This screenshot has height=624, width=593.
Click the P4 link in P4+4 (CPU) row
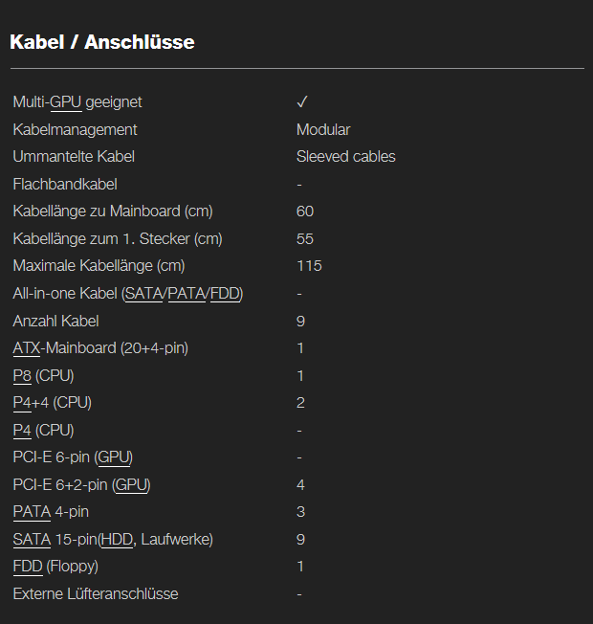(x=22, y=403)
